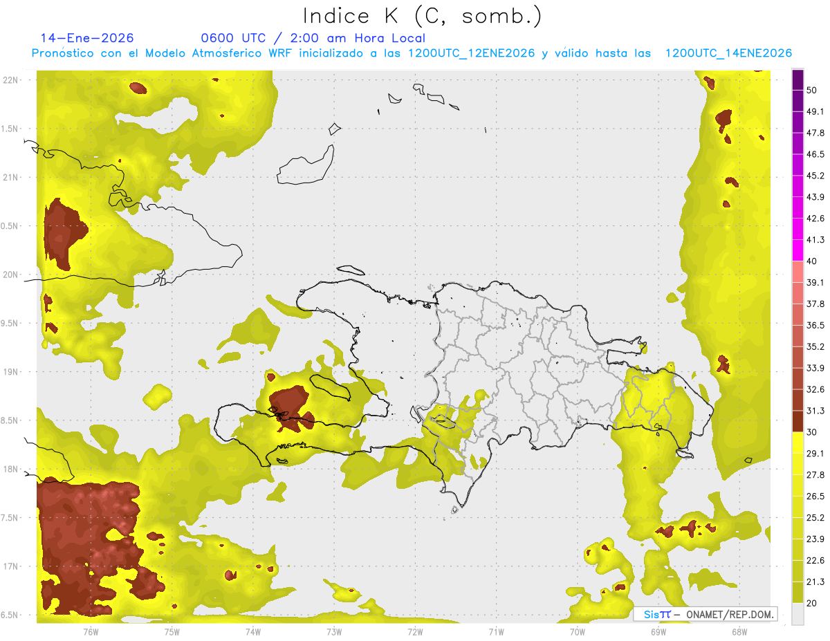Click legend label '42.6'

point(815,219)
